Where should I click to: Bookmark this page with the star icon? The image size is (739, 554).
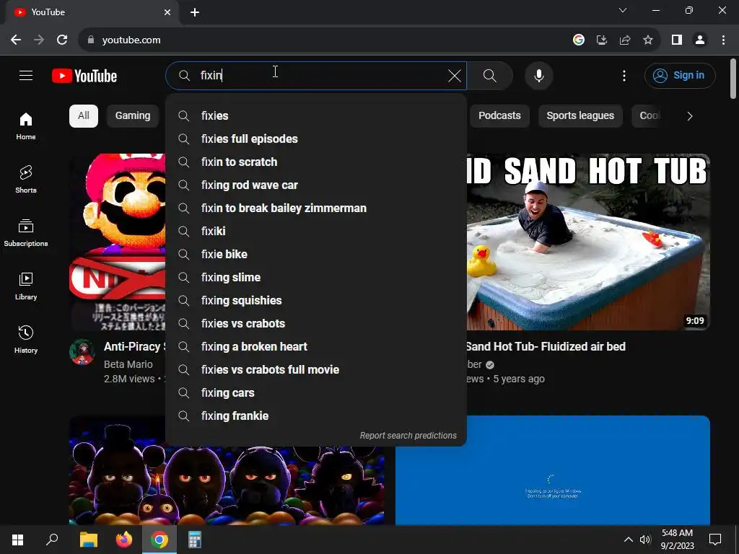[x=648, y=40]
